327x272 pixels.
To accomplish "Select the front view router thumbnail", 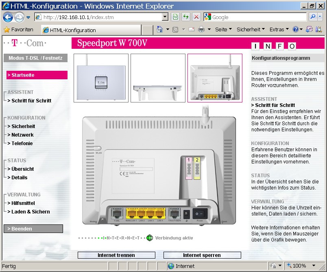I will [101, 78].
